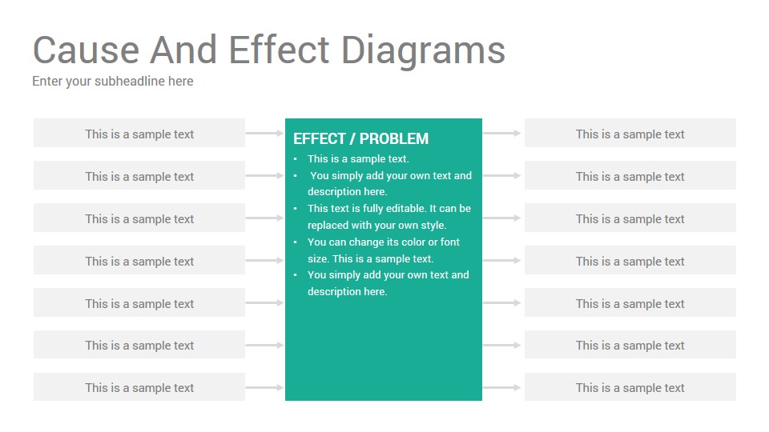Image resolution: width=769 pixels, height=432 pixels.
Task: Click the bottom right arrow leaving the green box
Action: [501, 387]
